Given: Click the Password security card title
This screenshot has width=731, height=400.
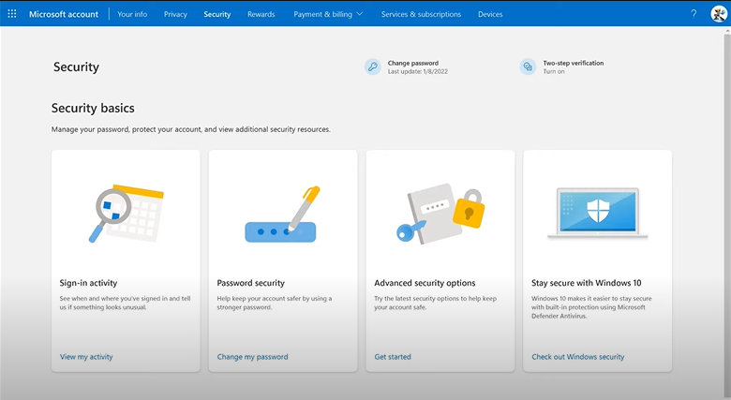Looking at the screenshot, I should pyautogui.click(x=250, y=283).
